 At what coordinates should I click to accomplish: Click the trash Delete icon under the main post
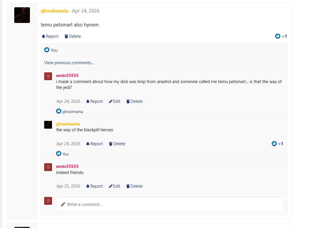pyautogui.click(x=66, y=36)
